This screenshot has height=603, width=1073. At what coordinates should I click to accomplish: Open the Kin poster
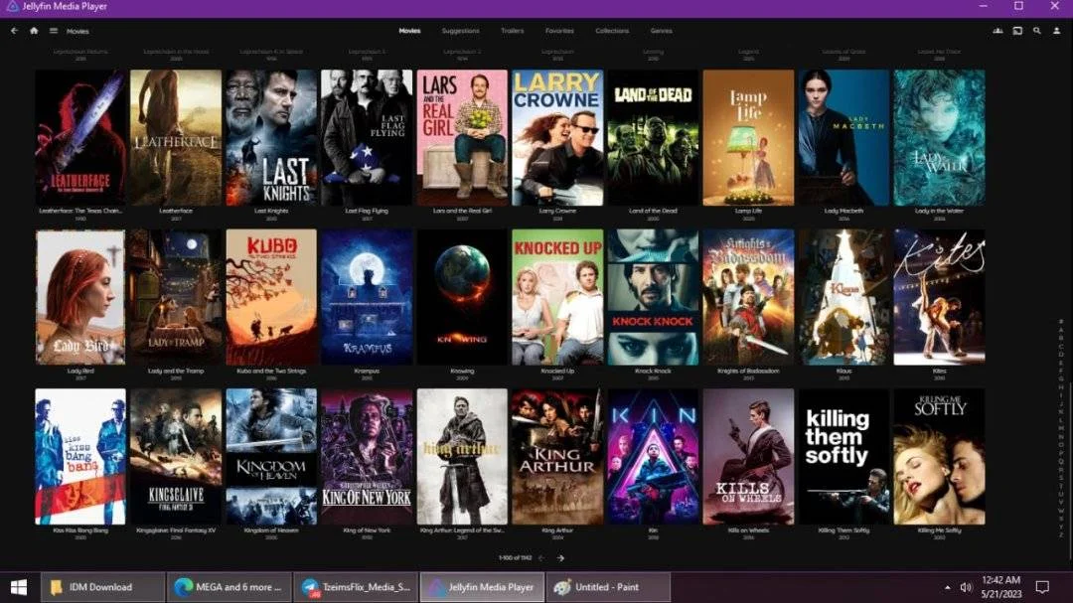(x=653, y=457)
